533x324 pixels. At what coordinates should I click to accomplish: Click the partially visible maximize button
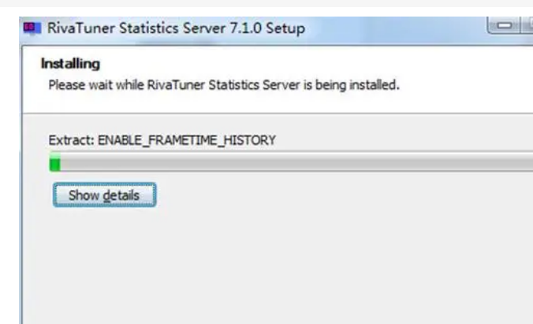(x=527, y=28)
